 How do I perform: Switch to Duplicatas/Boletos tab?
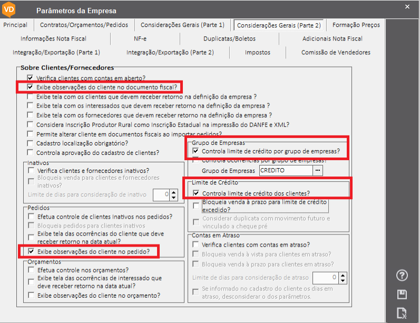click(229, 38)
